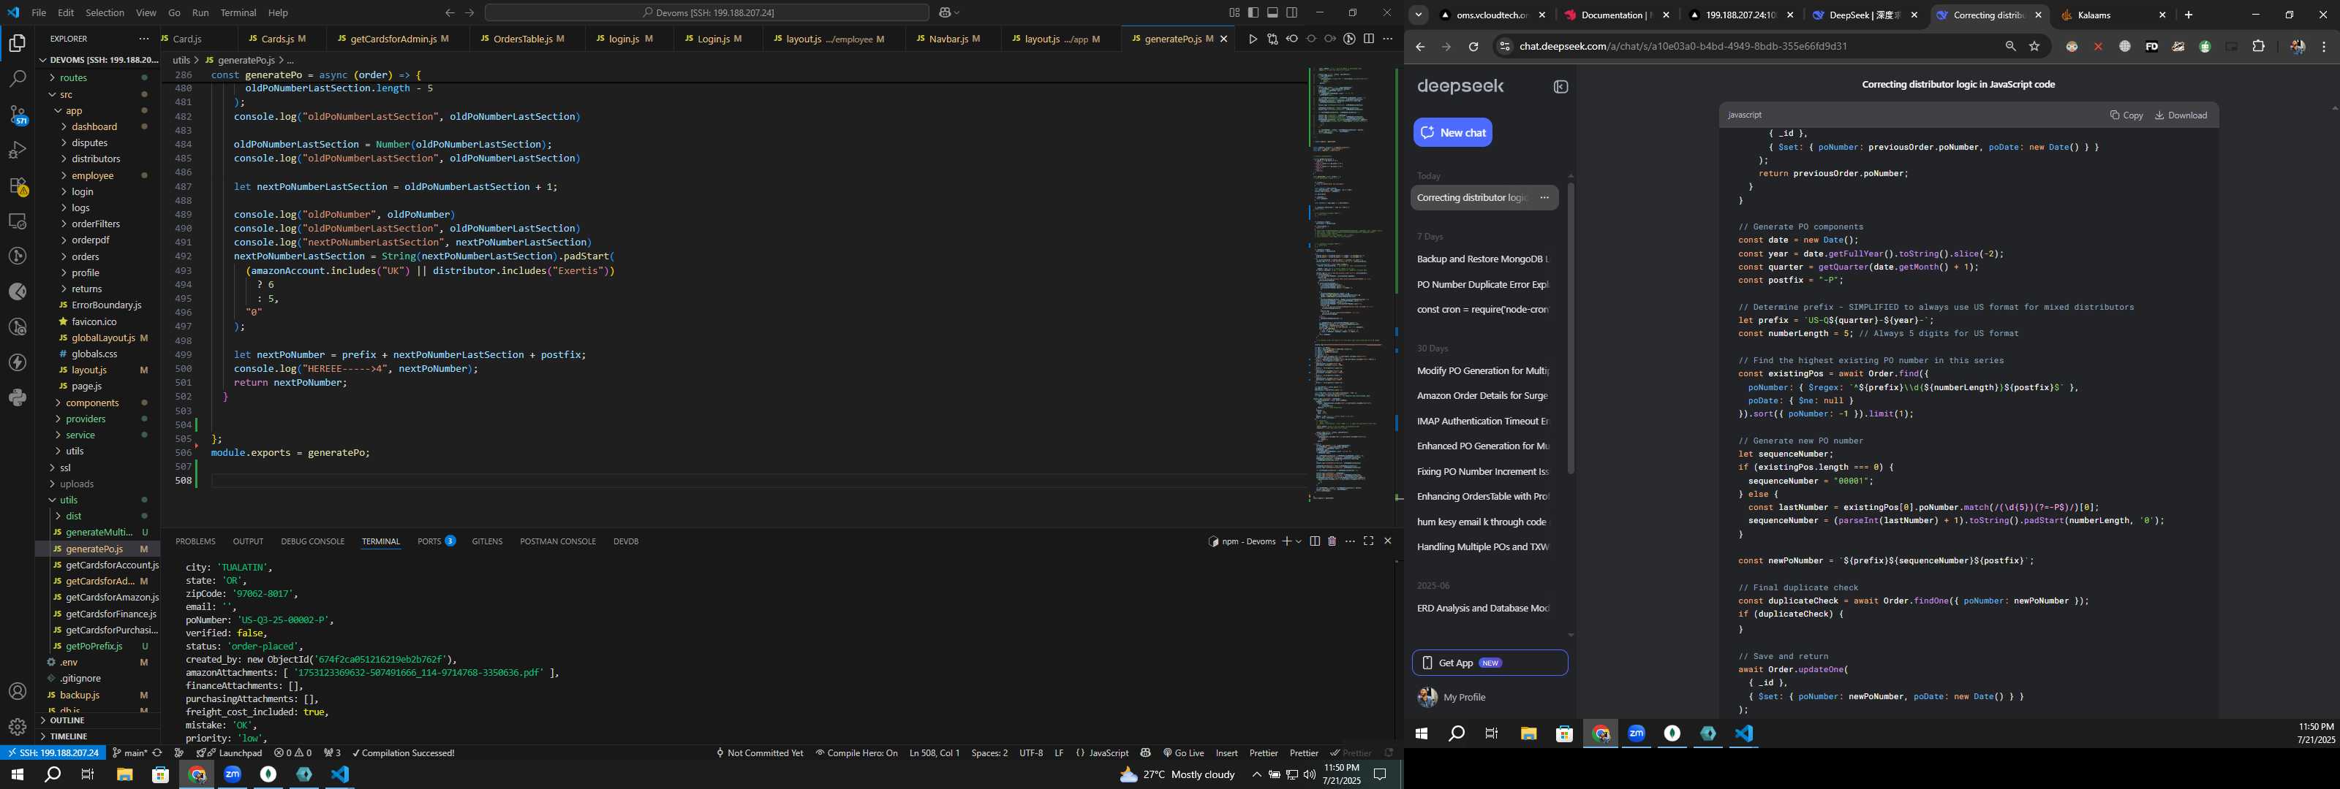Image resolution: width=2340 pixels, height=789 pixels.
Task: Click Get App button in DeepSeek
Action: (1490, 663)
